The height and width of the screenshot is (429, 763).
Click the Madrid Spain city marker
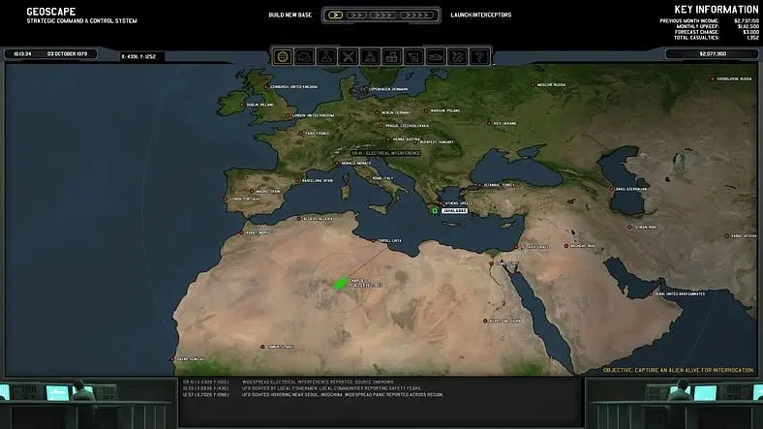pyautogui.click(x=252, y=192)
